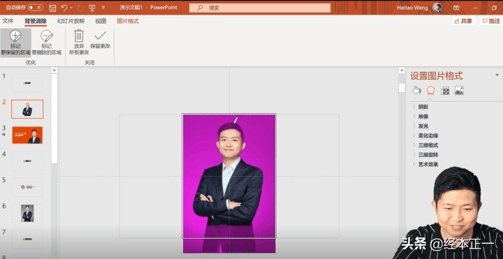Open format pane options dropdown arrow
This screenshot has width=503, height=259.
click(x=497, y=75)
